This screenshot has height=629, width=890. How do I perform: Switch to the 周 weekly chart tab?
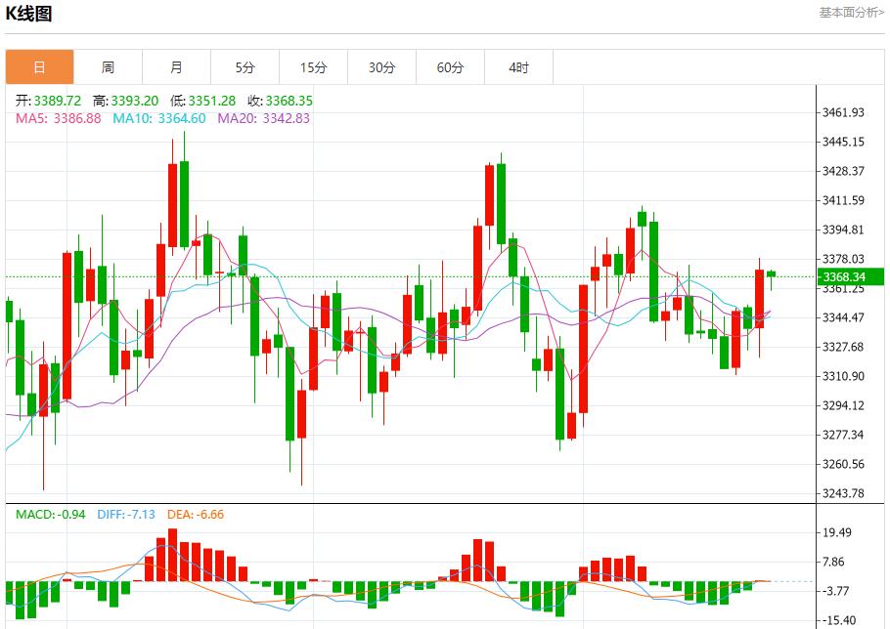point(108,66)
